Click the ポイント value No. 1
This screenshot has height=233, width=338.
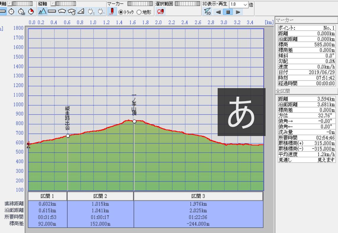tap(329, 28)
